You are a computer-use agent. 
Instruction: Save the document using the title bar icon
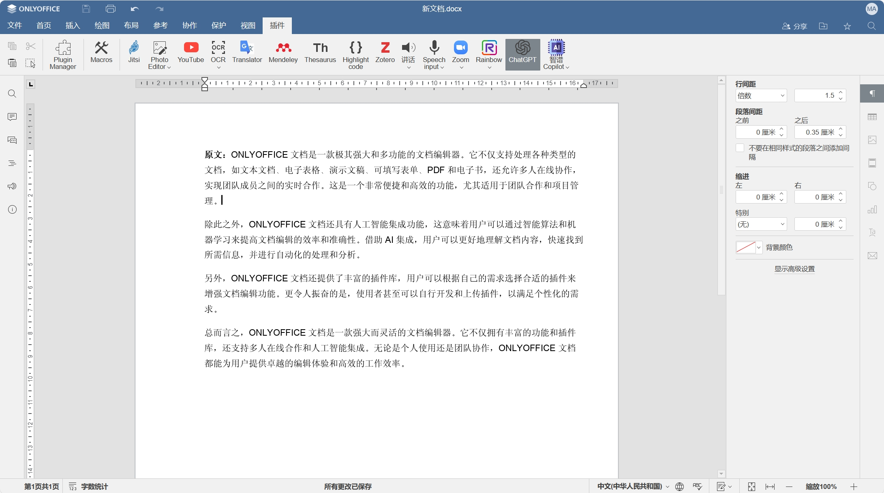(x=86, y=9)
